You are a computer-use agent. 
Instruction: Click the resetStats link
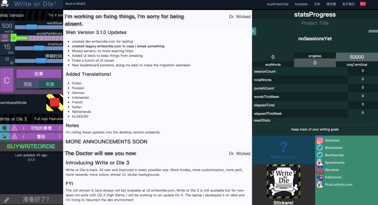coord(262,120)
